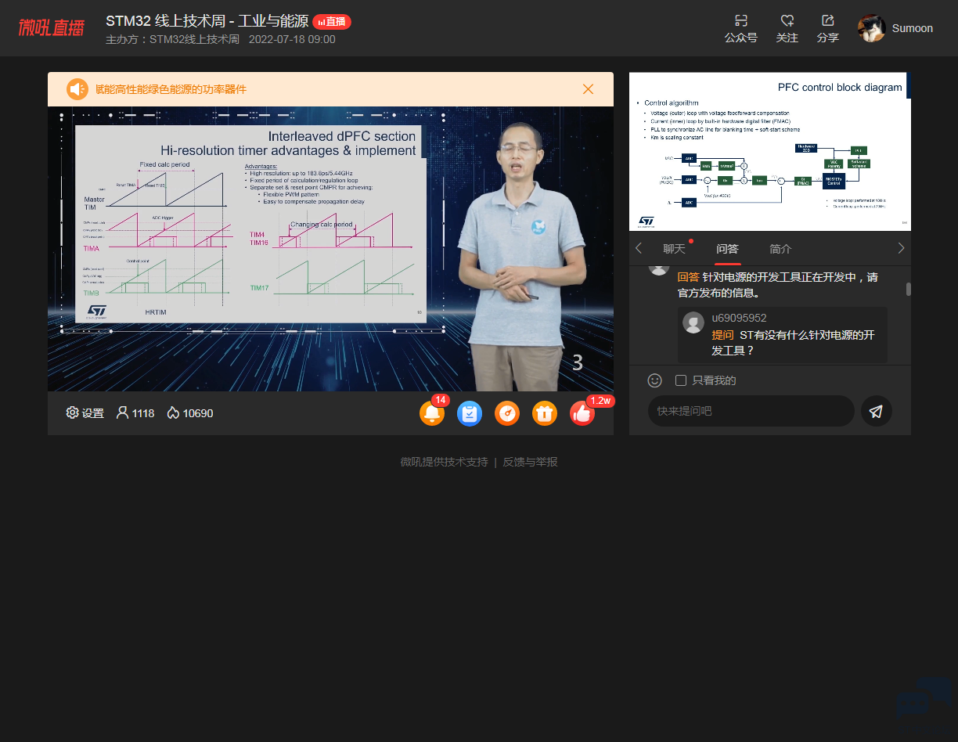The image size is (958, 742).
Task: Click the organizer text 主办方：STM32线上技术周
Action: pyautogui.click(x=172, y=39)
